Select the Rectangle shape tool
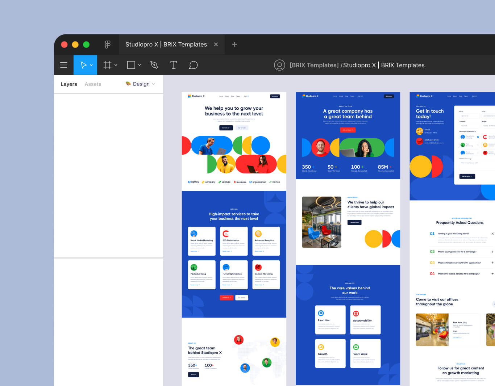 click(131, 65)
